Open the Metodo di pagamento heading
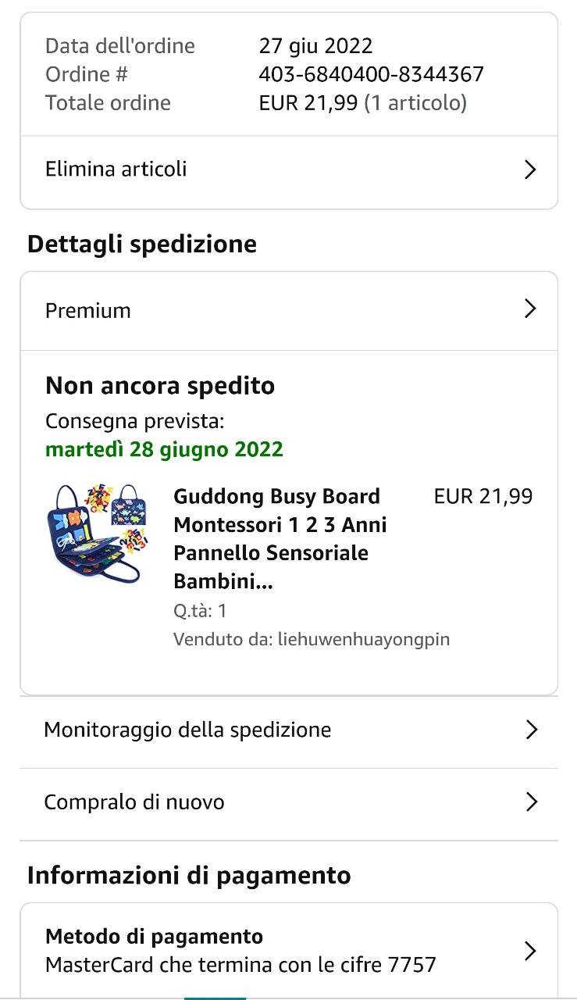The width and height of the screenshot is (577, 1000). click(154, 936)
